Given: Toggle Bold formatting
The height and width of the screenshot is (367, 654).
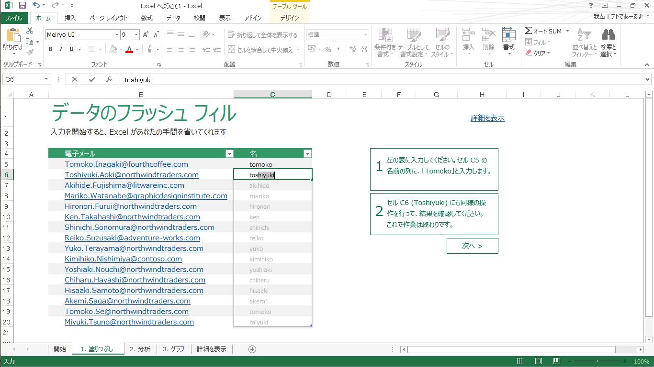Looking at the screenshot, I should coord(50,49).
